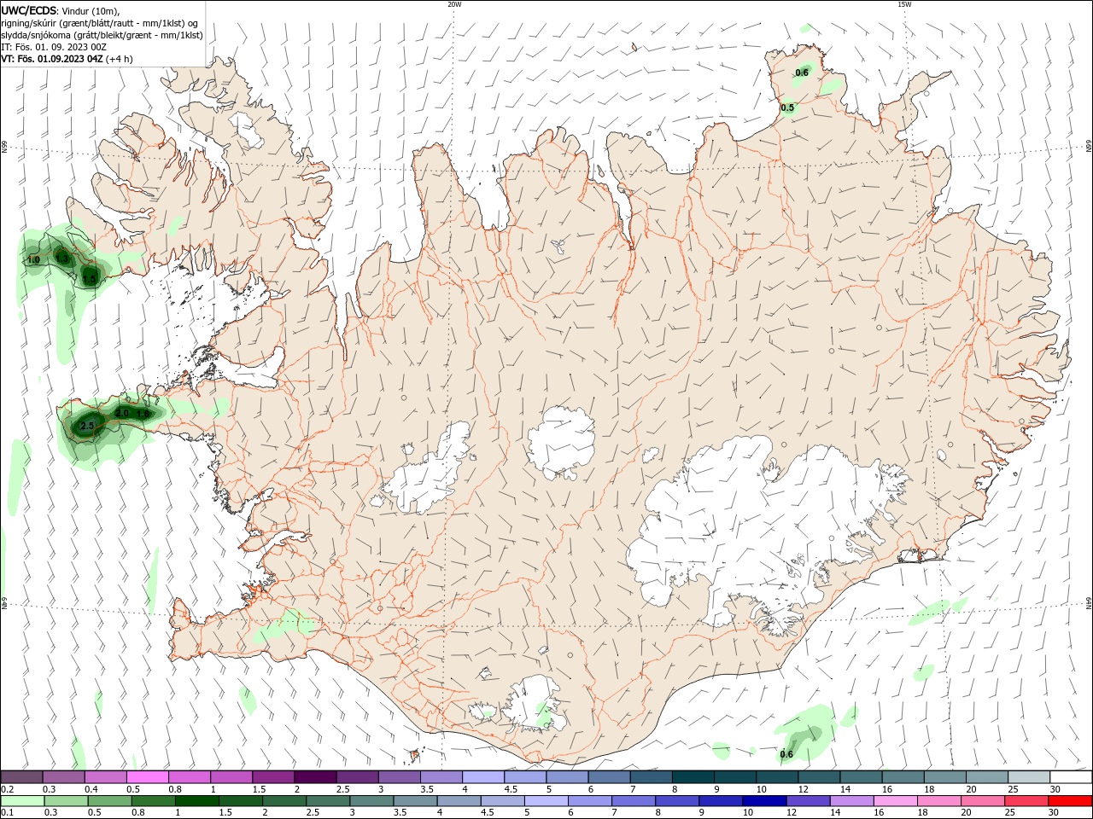Click the '0.5' rainfall value in the northeast
Screen dimensions: 1093x819
click(x=787, y=108)
